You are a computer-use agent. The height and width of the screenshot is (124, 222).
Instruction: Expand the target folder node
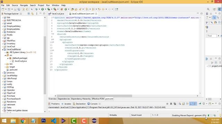pyautogui.click(x=5, y=67)
